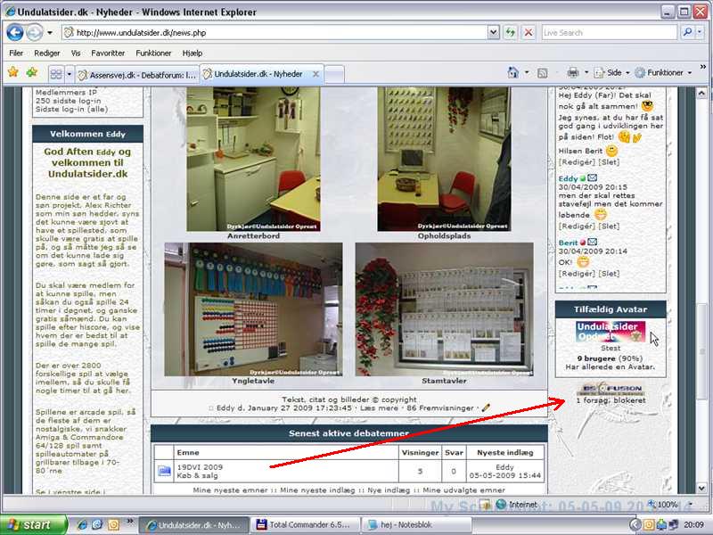Click the envelope icon next to Eddy

pyautogui.click(x=592, y=177)
